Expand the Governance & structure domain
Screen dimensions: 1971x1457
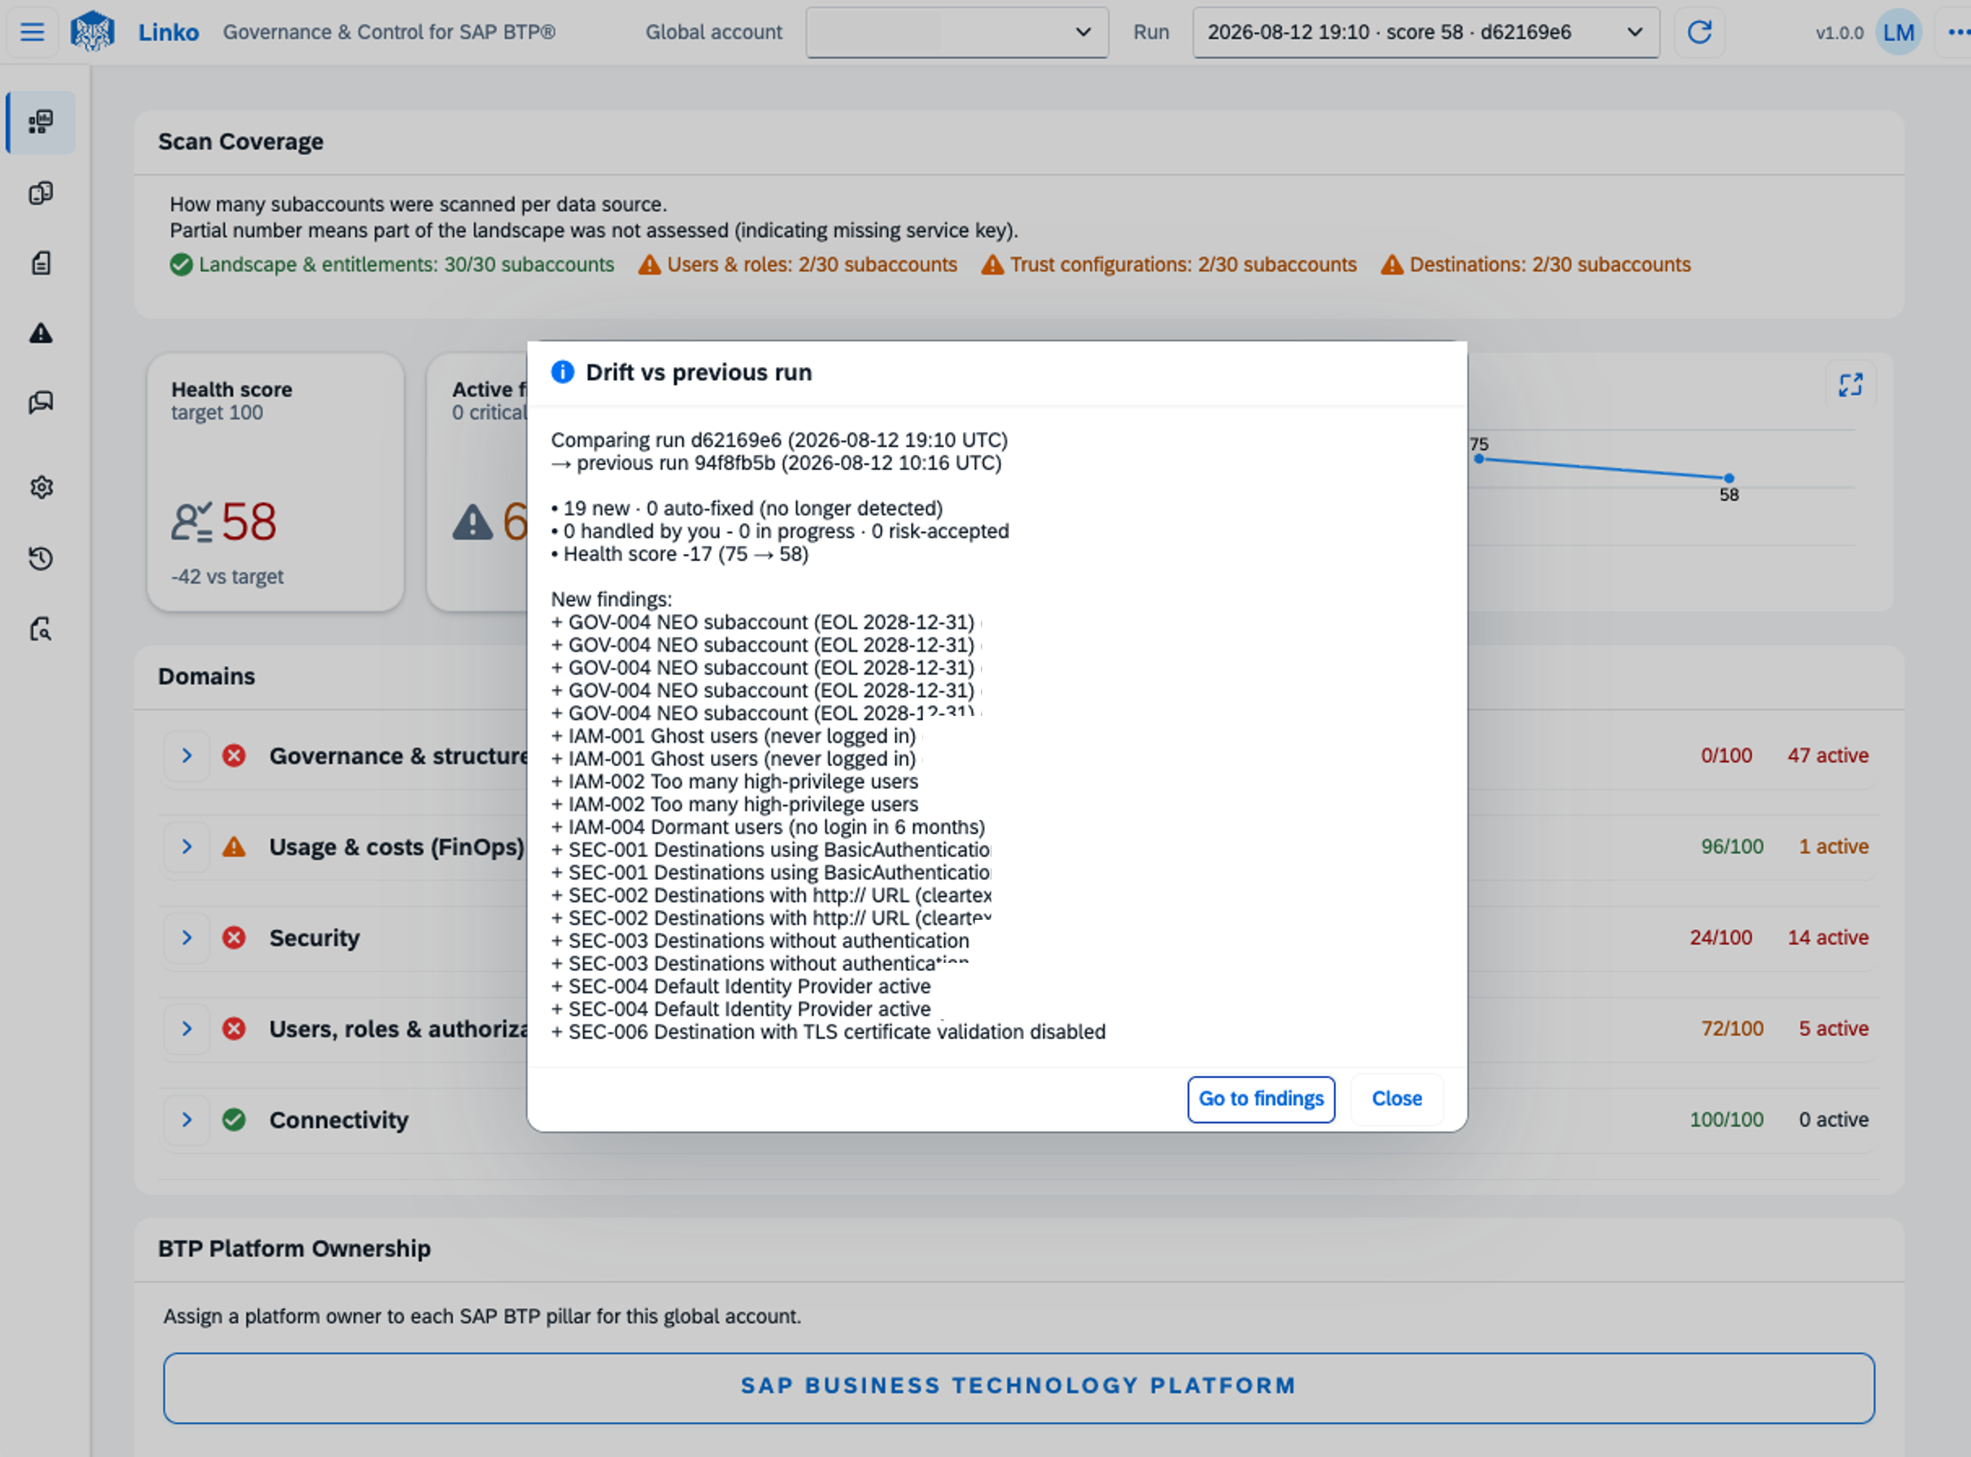(x=187, y=756)
